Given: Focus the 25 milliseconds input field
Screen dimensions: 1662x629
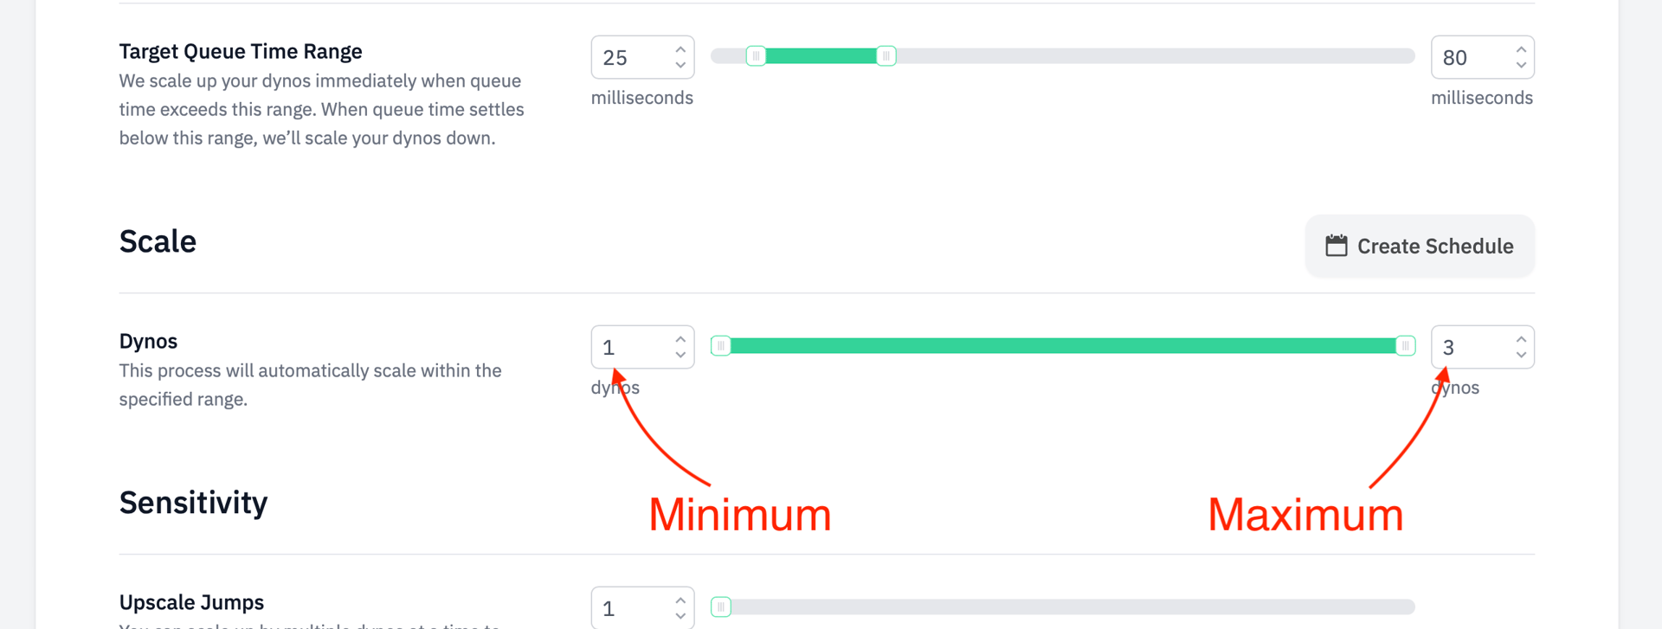Looking at the screenshot, I should coord(630,57).
